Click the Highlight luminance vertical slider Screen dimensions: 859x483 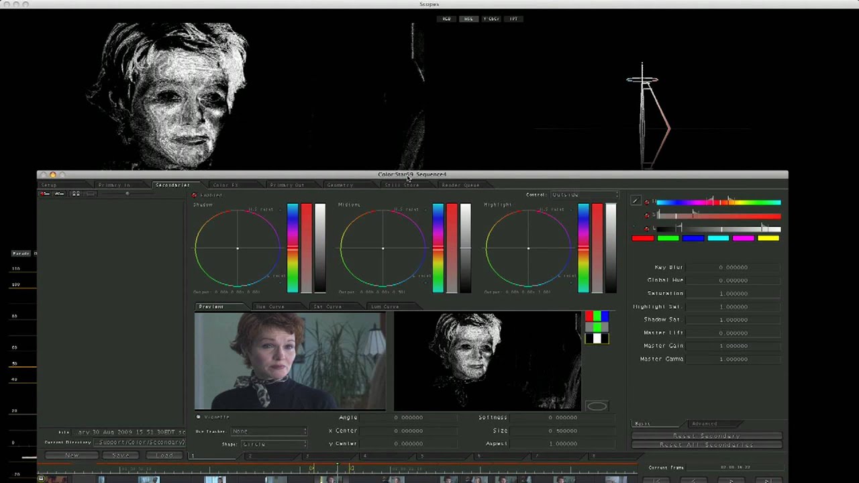(611, 248)
